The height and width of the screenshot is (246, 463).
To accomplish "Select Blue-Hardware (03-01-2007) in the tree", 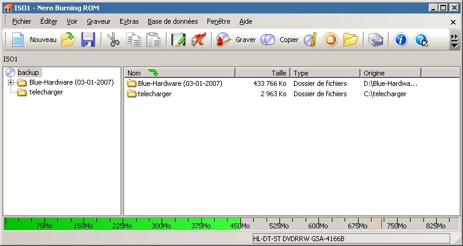I will [71, 82].
